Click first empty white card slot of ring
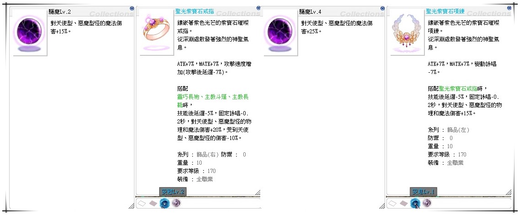 click(142, 203)
